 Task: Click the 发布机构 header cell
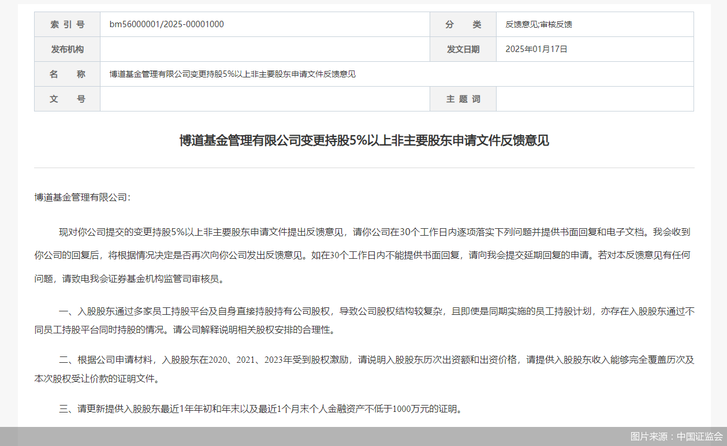point(67,49)
